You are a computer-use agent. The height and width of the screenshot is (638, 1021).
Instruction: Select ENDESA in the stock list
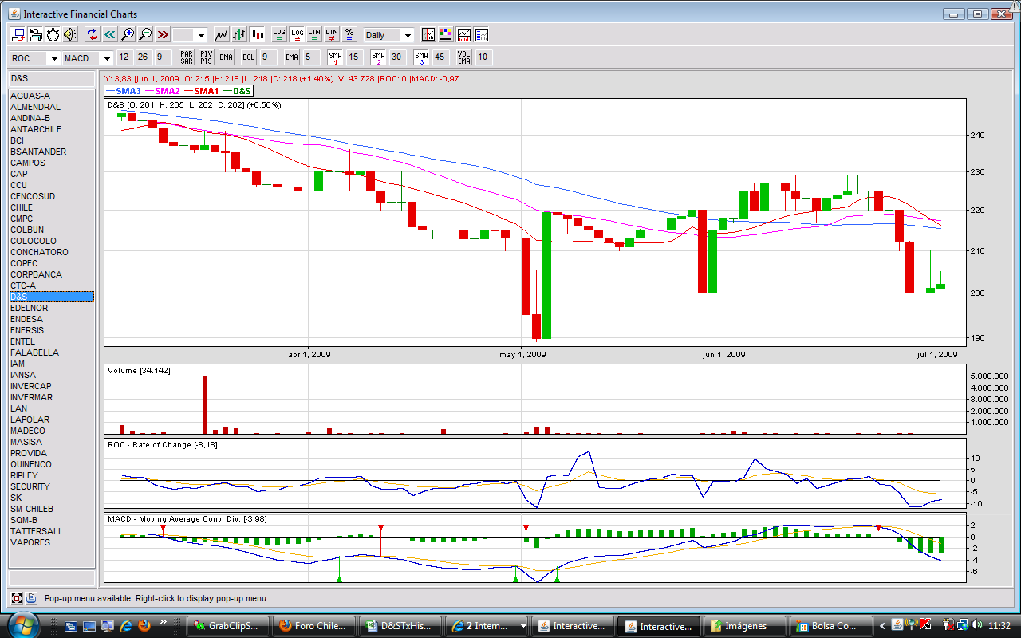(x=26, y=319)
